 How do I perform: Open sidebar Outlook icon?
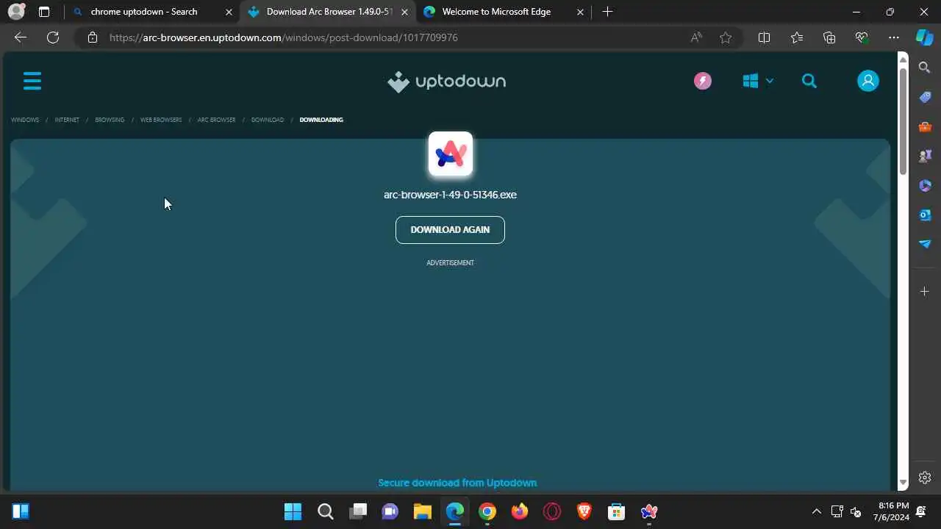coord(925,215)
